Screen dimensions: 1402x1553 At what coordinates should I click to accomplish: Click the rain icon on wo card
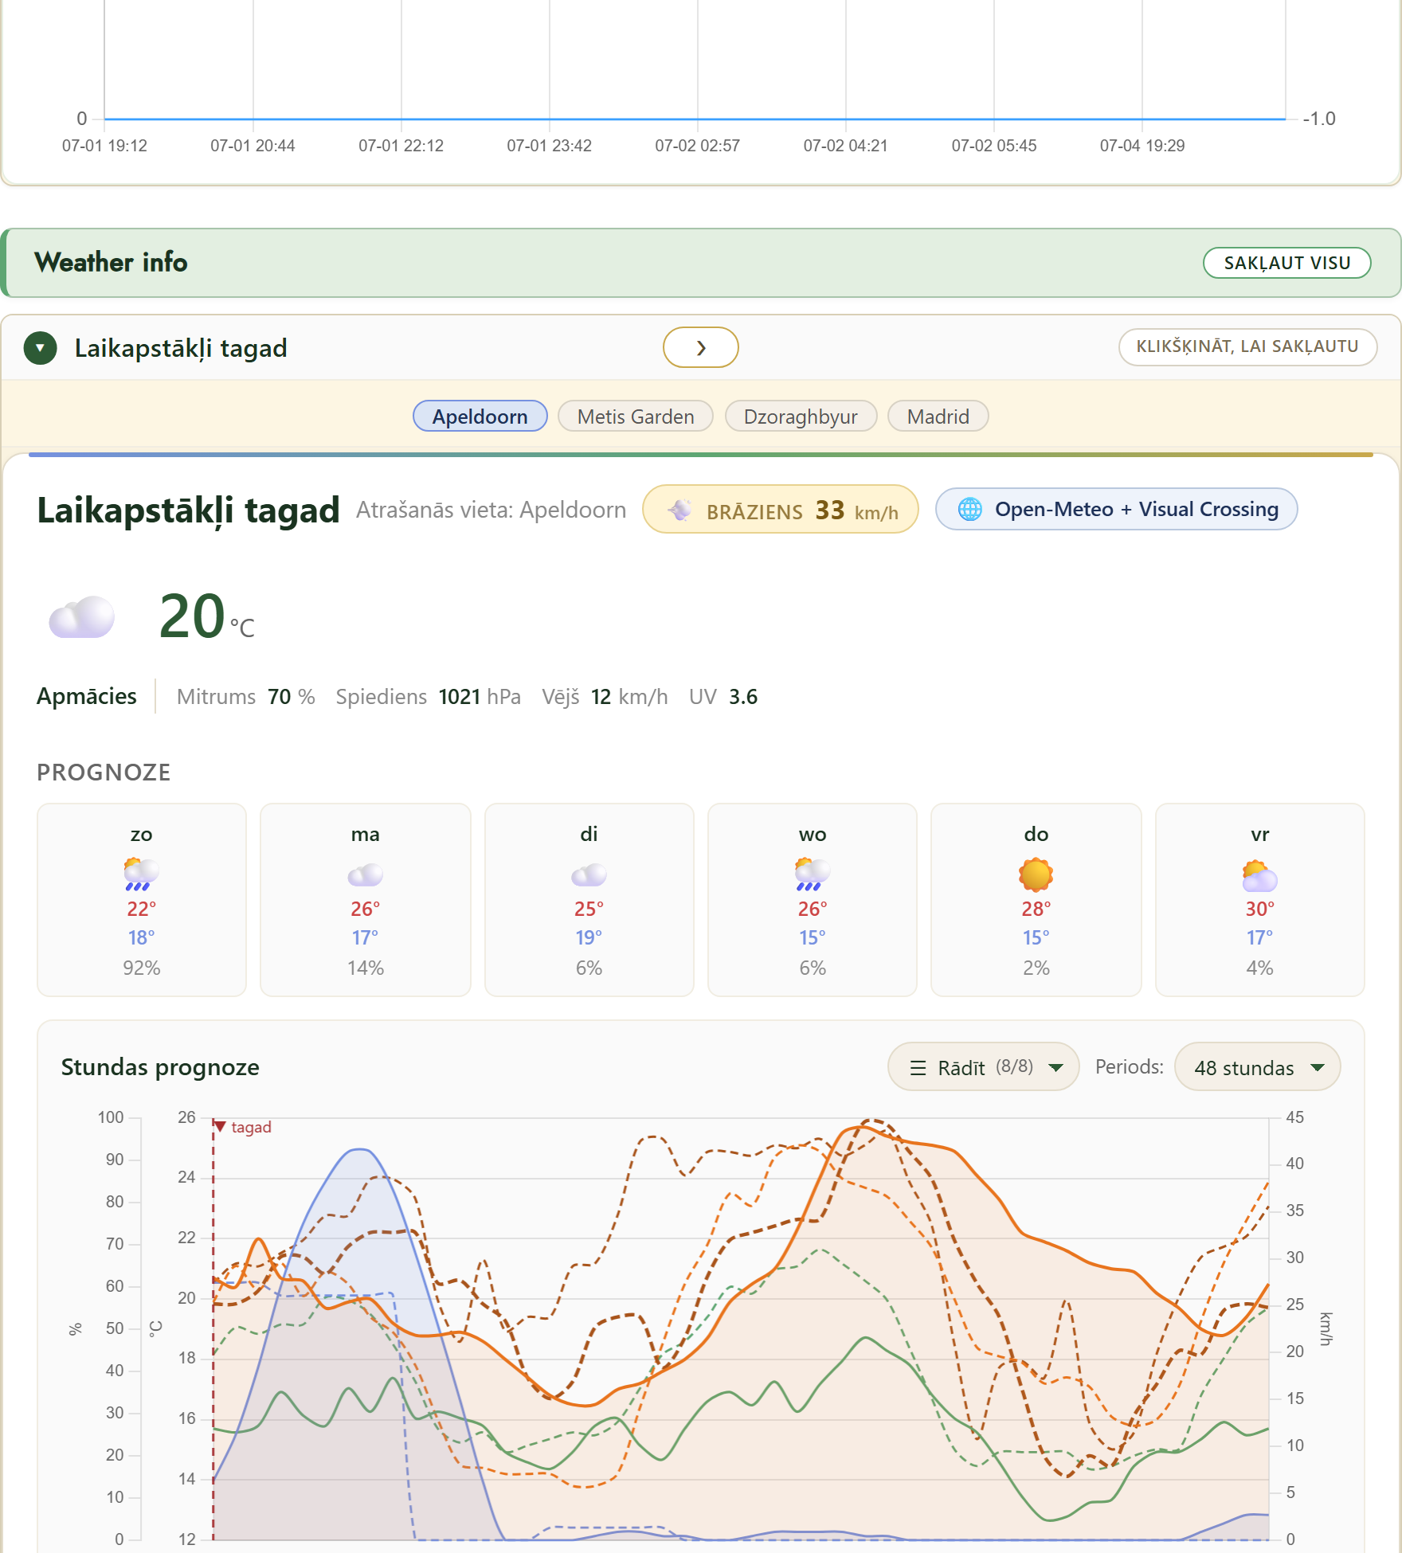click(x=812, y=874)
